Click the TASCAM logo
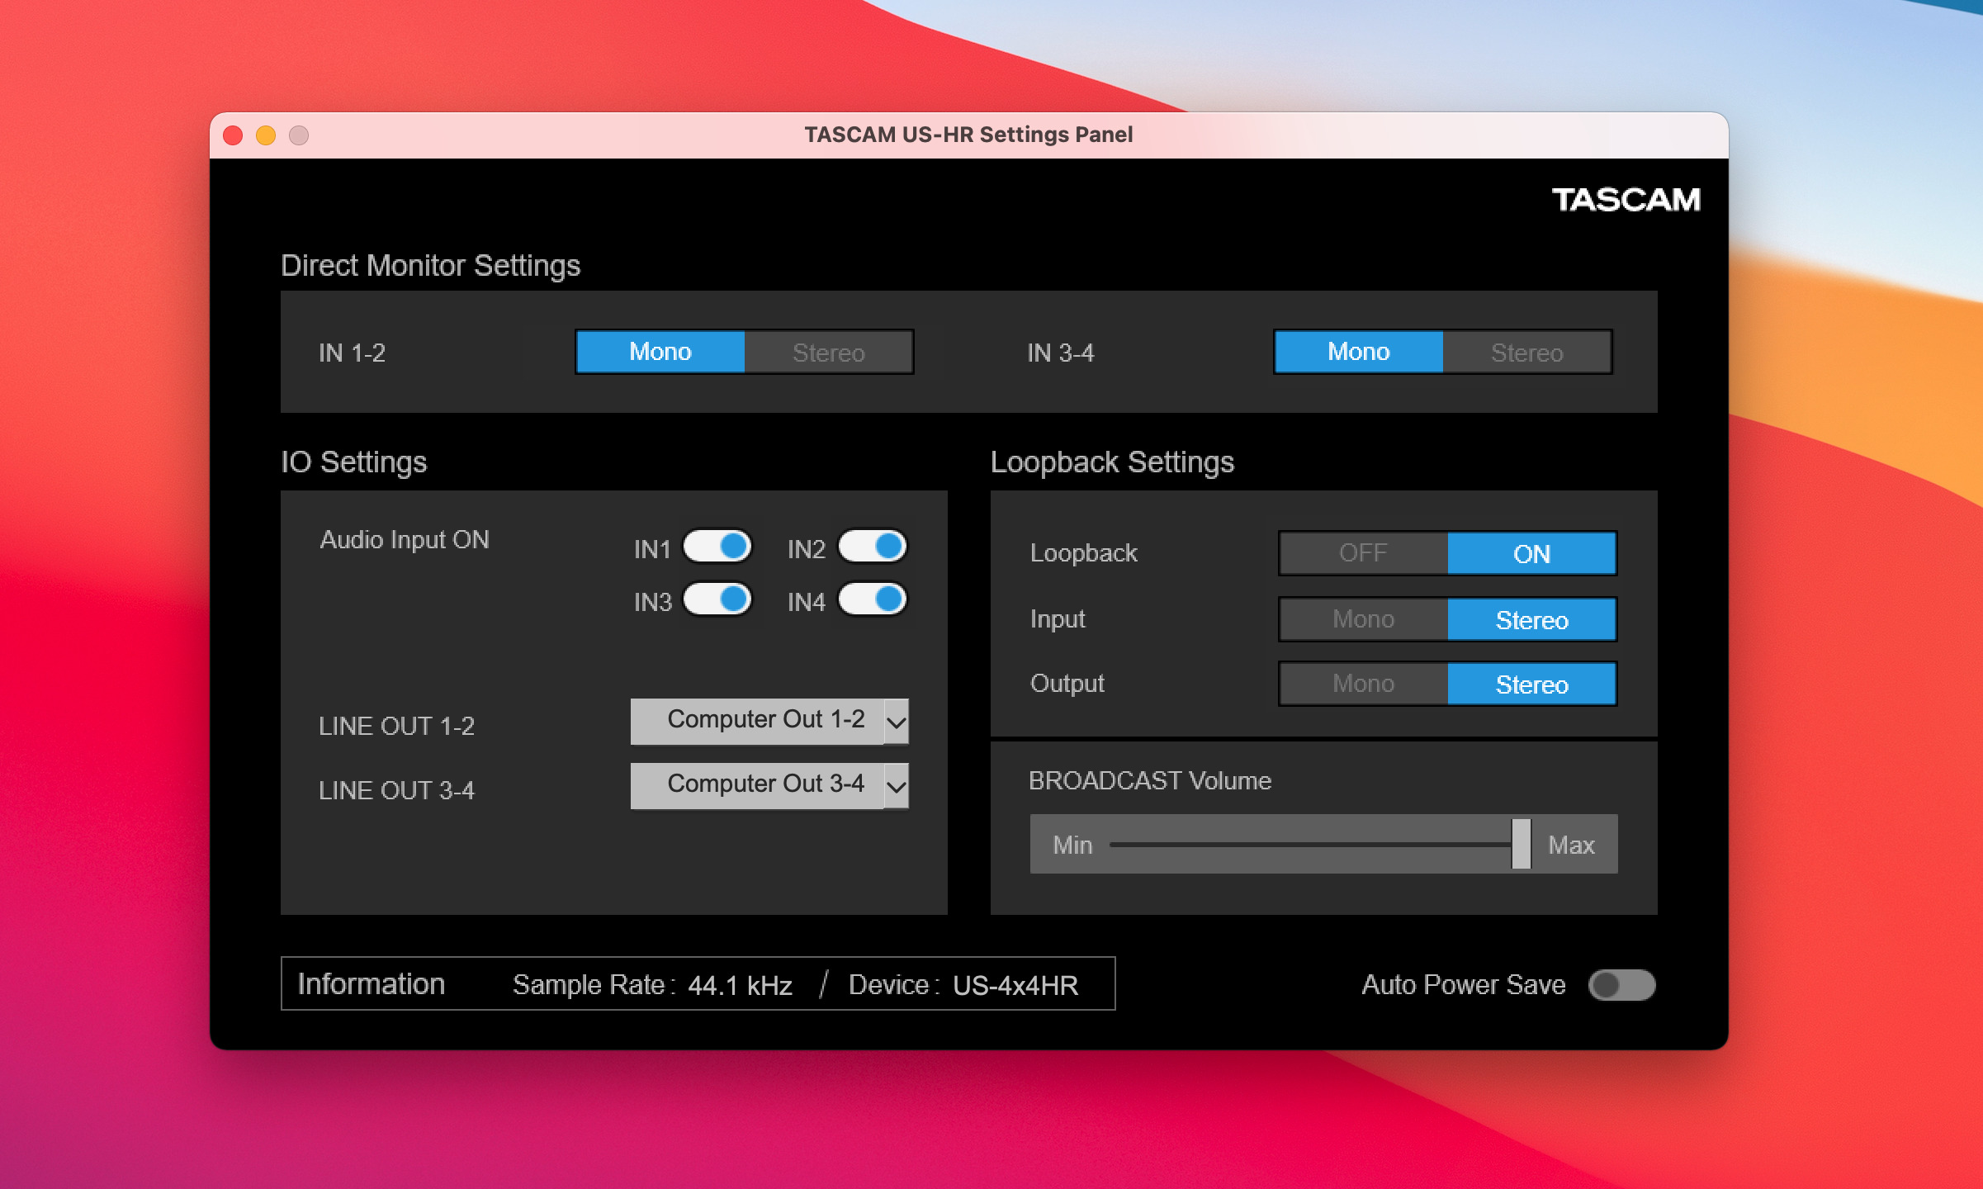The width and height of the screenshot is (1983, 1189). coord(1626,200)
